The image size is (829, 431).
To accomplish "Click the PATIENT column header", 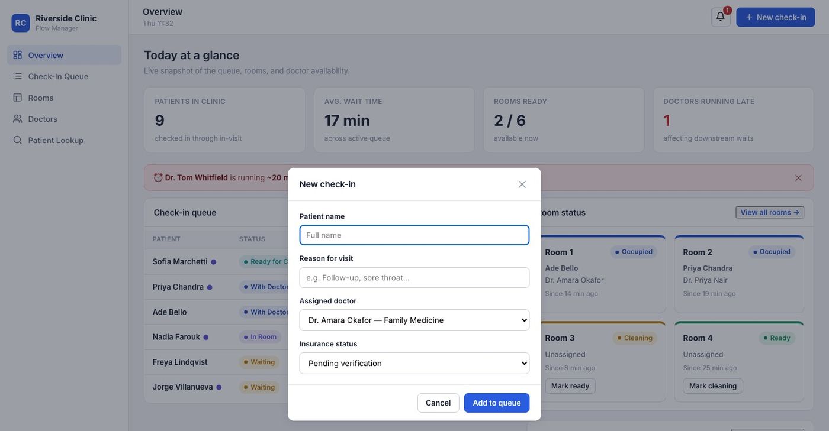I will (x=166, y=239).
